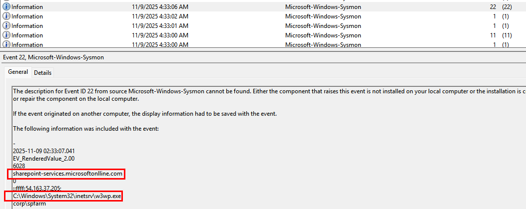Click the information icon for the 4:33:02 AM event
The height and width of the screenshot is (209, 526).
(6, 16)
